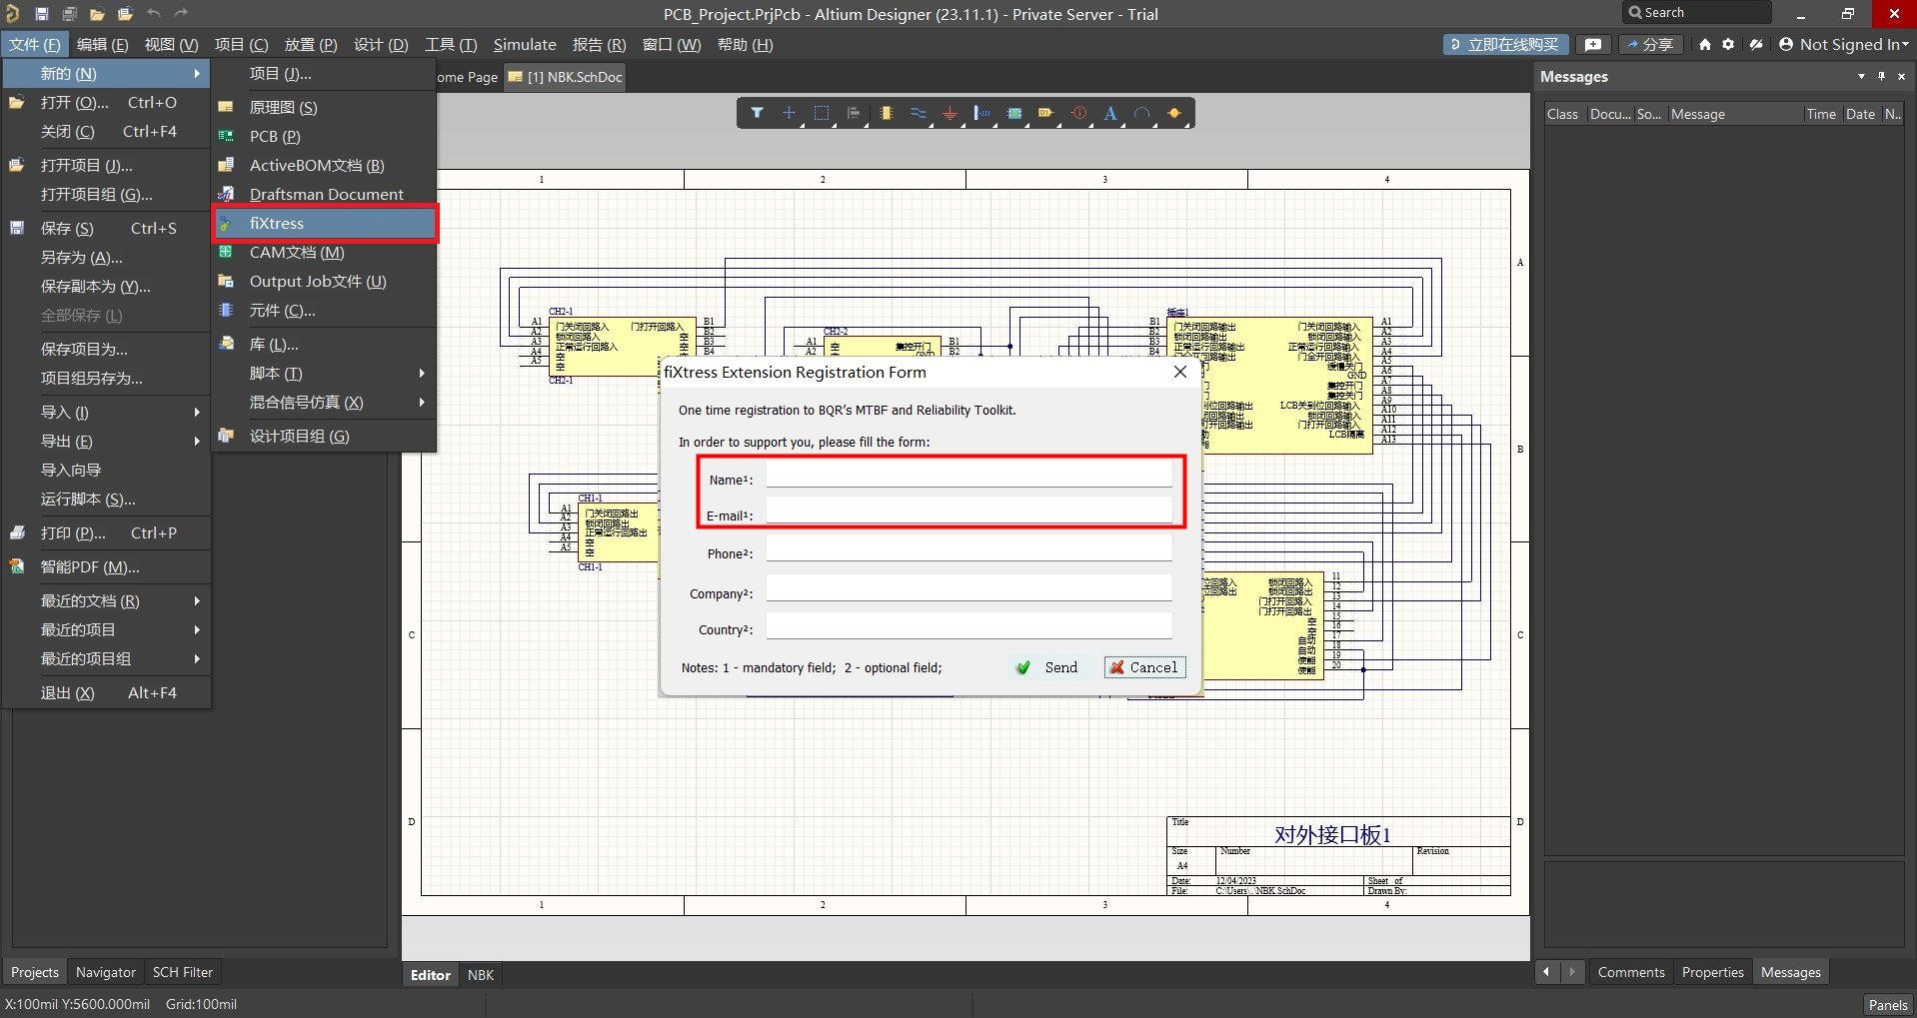Open the Messages panel options dropdown arrow

coord(1861,77)
